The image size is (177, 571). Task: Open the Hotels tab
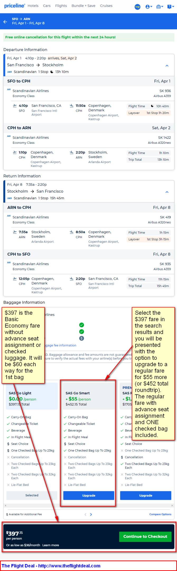pyautogui.click(x=33, y=6)
